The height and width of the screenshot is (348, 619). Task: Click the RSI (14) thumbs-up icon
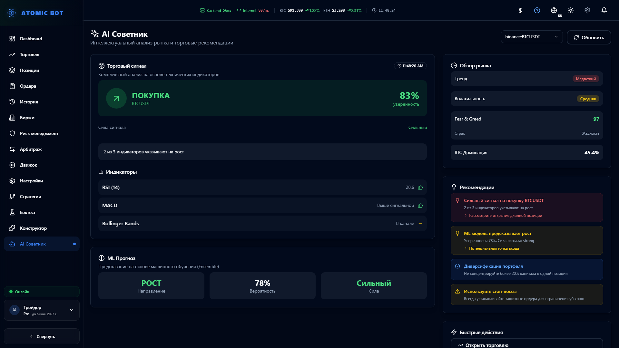coord(420,187)
